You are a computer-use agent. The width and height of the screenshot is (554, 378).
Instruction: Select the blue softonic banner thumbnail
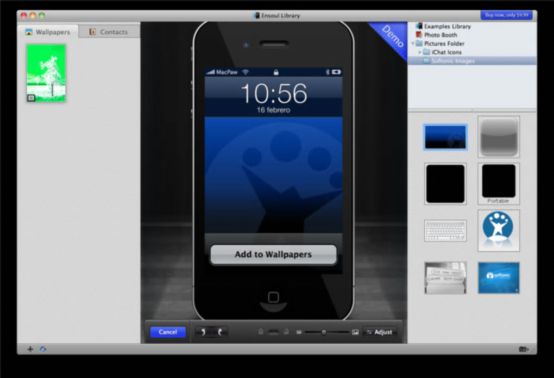coord(499,278)
